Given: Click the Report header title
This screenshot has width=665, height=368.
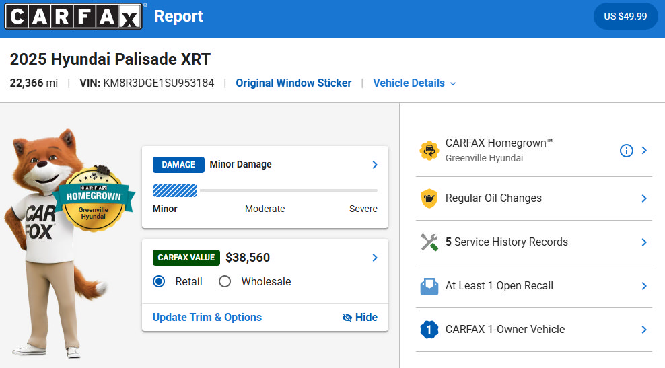Looking at the screenshot, I should point(178,16).
